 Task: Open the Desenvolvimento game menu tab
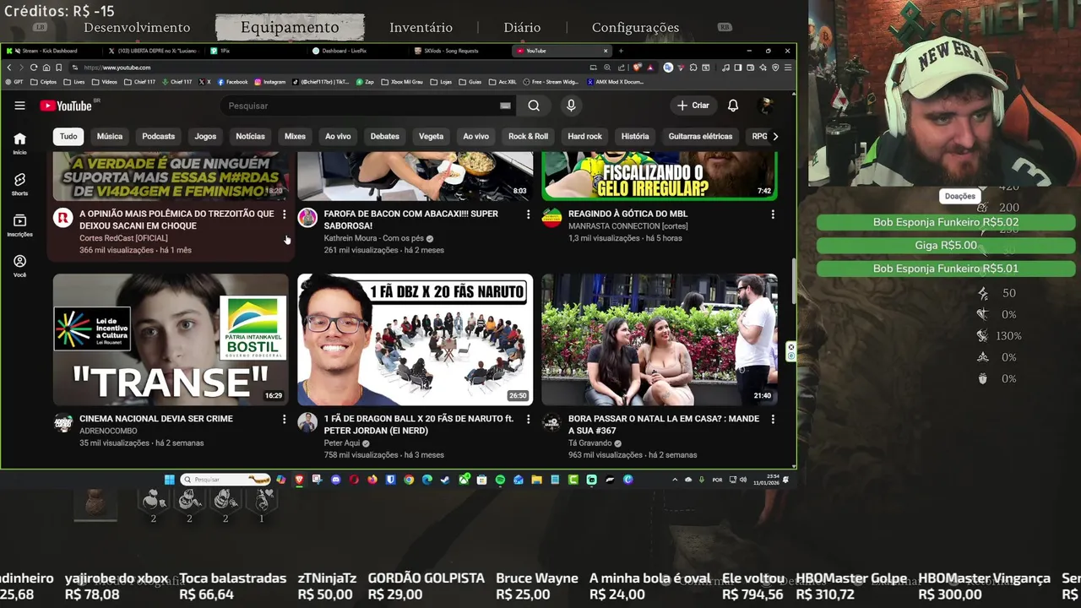pyautogui.click(x=137, y=27)
